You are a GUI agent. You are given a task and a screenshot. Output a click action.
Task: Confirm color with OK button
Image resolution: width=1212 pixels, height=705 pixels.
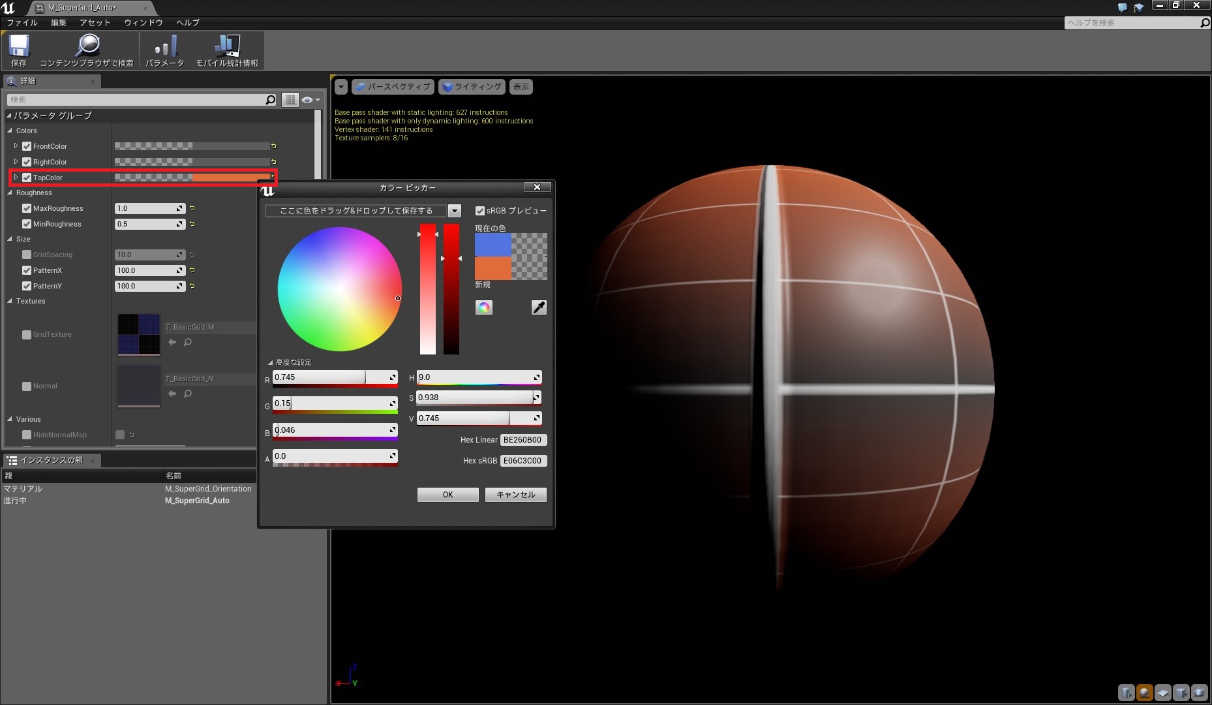(x=447, y=495)
